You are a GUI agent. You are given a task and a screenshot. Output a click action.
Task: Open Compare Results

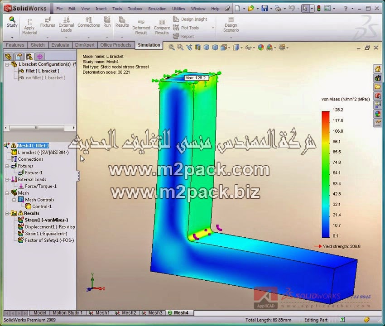click(x=162, y=27)
